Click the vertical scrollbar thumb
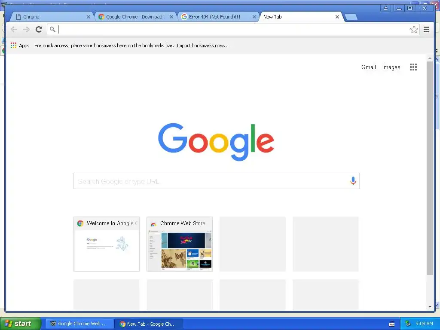 430,168
